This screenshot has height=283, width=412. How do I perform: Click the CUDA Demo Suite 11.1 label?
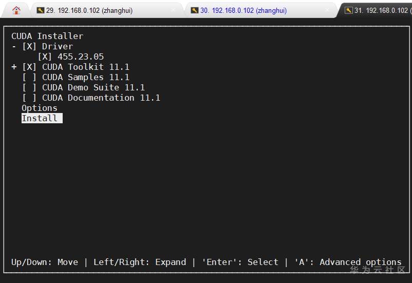[x=93, y=87]
